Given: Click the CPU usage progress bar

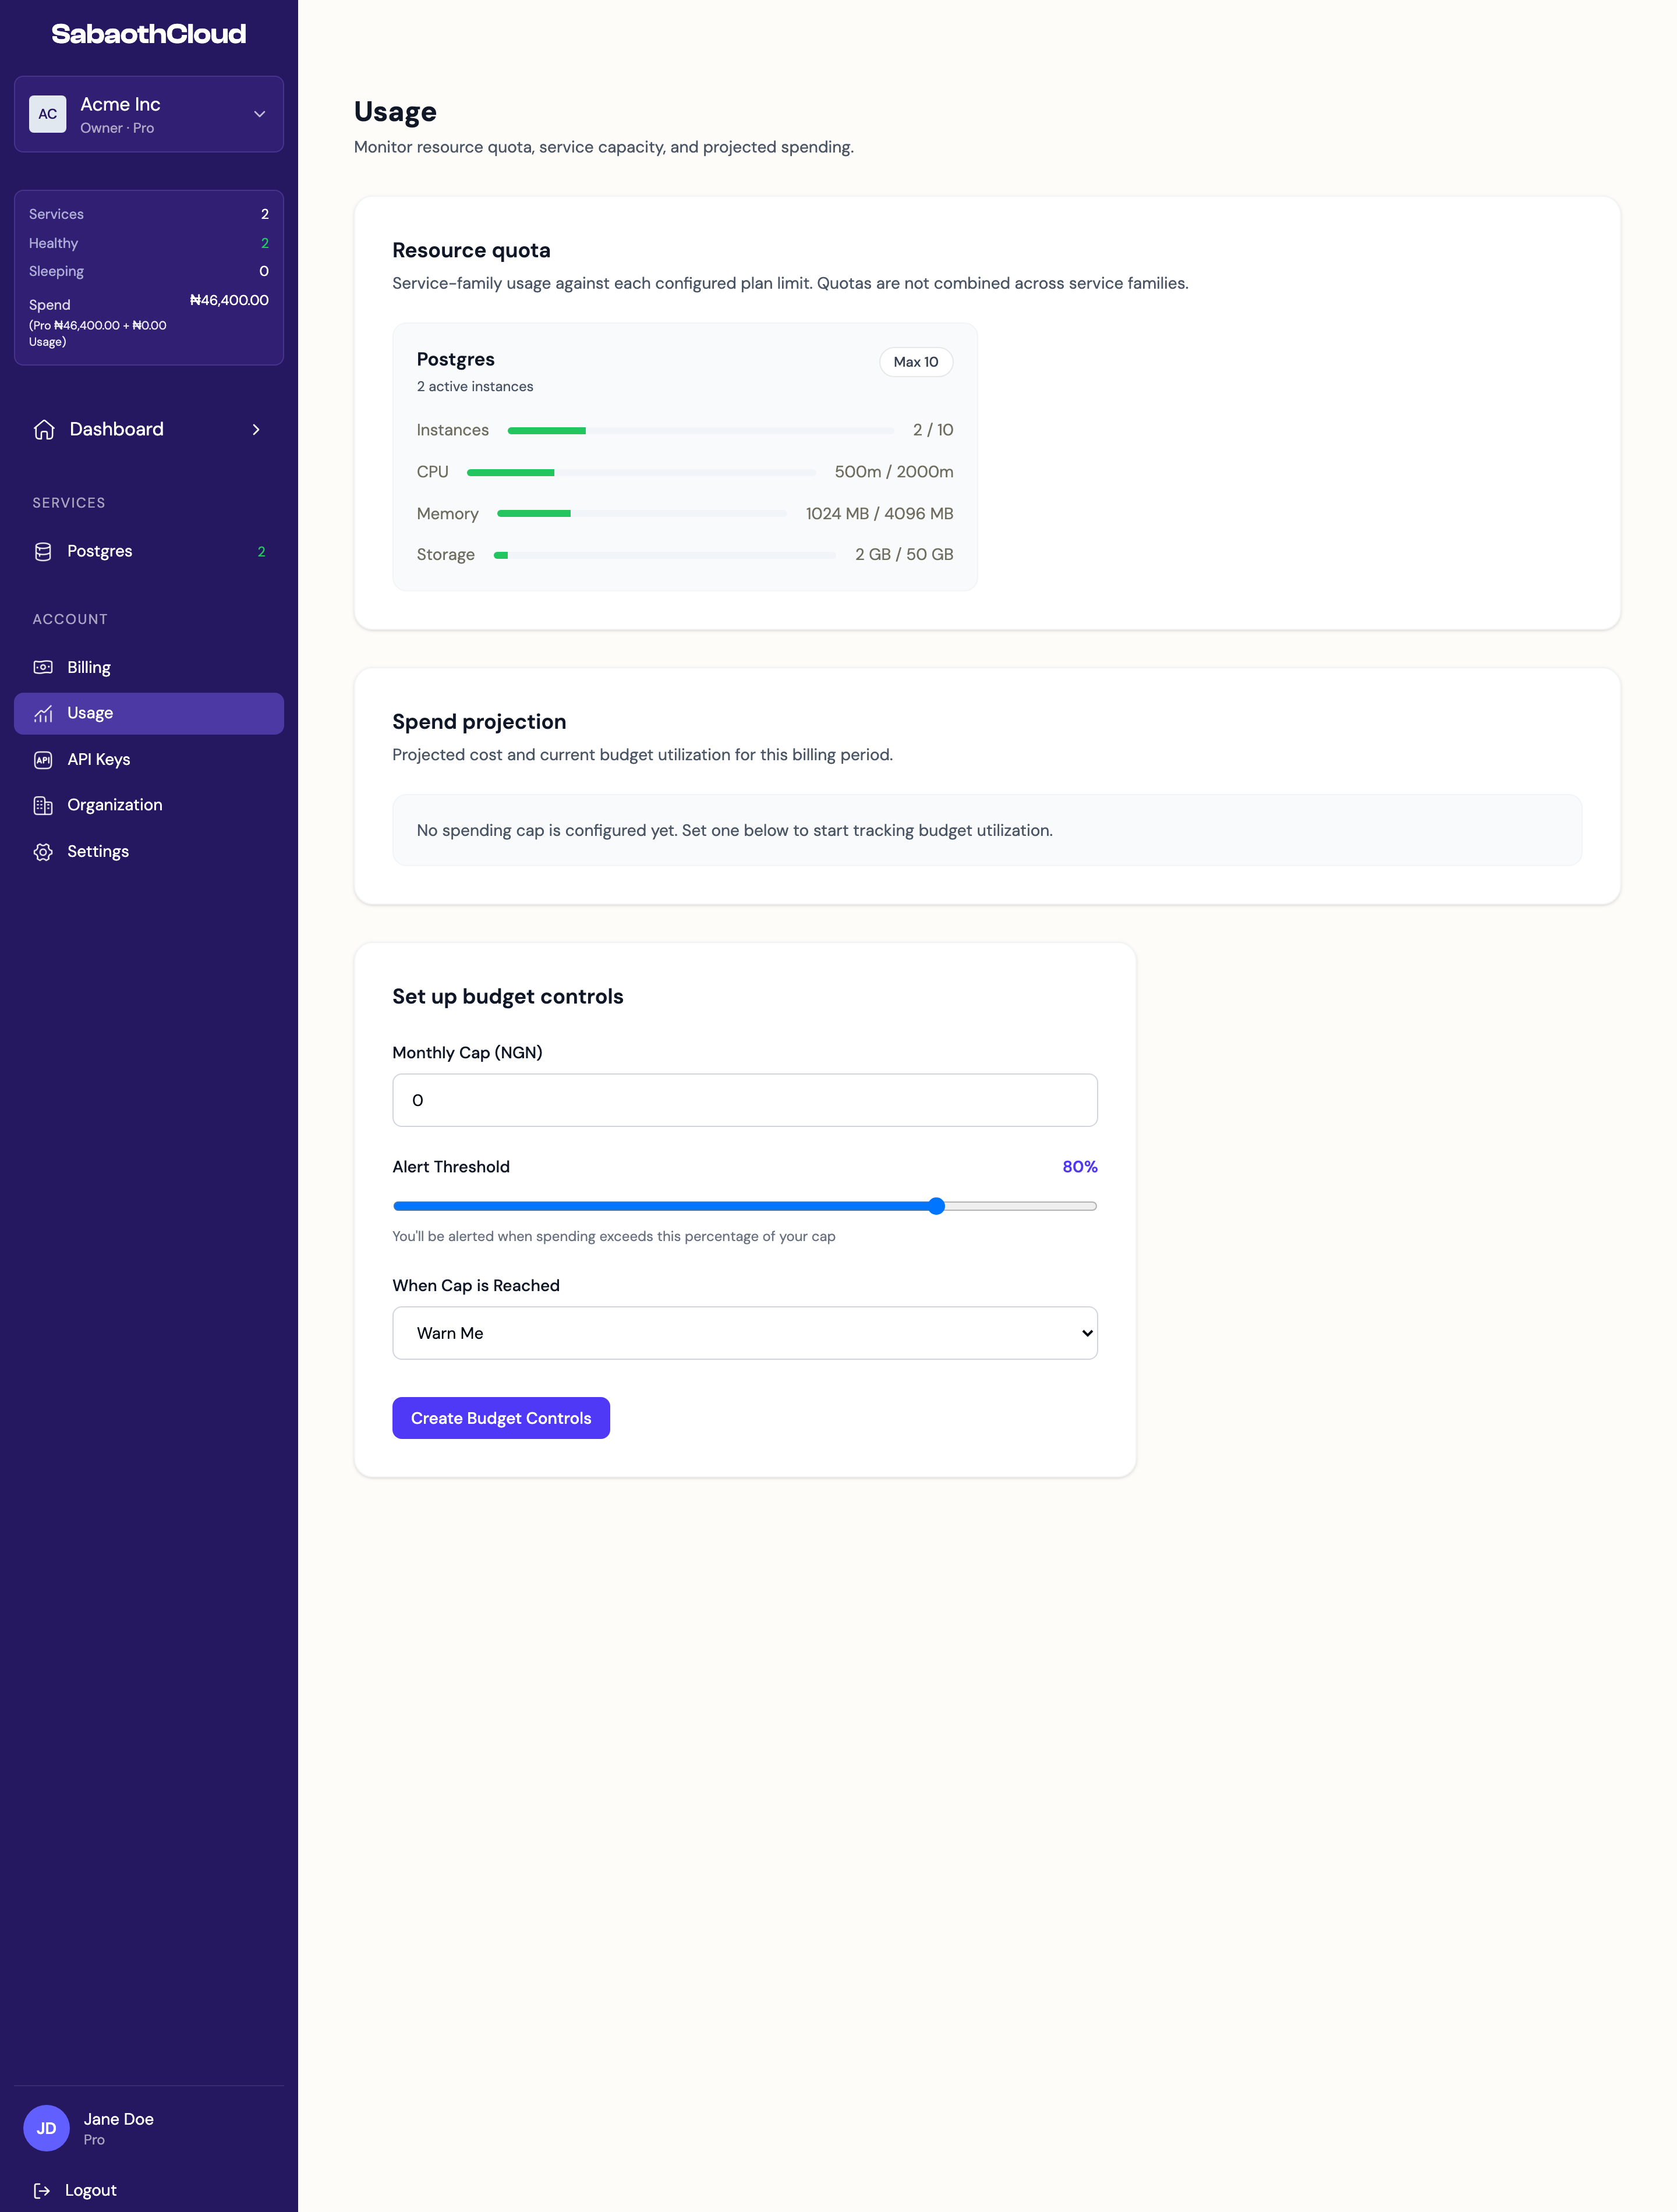Looking at the screenshot, I should (x=641, y=472).
